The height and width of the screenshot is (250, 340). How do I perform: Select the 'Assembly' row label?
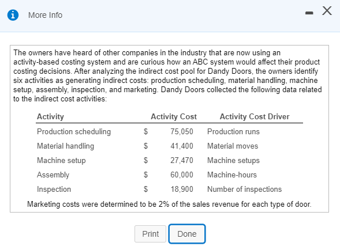pyautogui.click(x=53, y=175)
